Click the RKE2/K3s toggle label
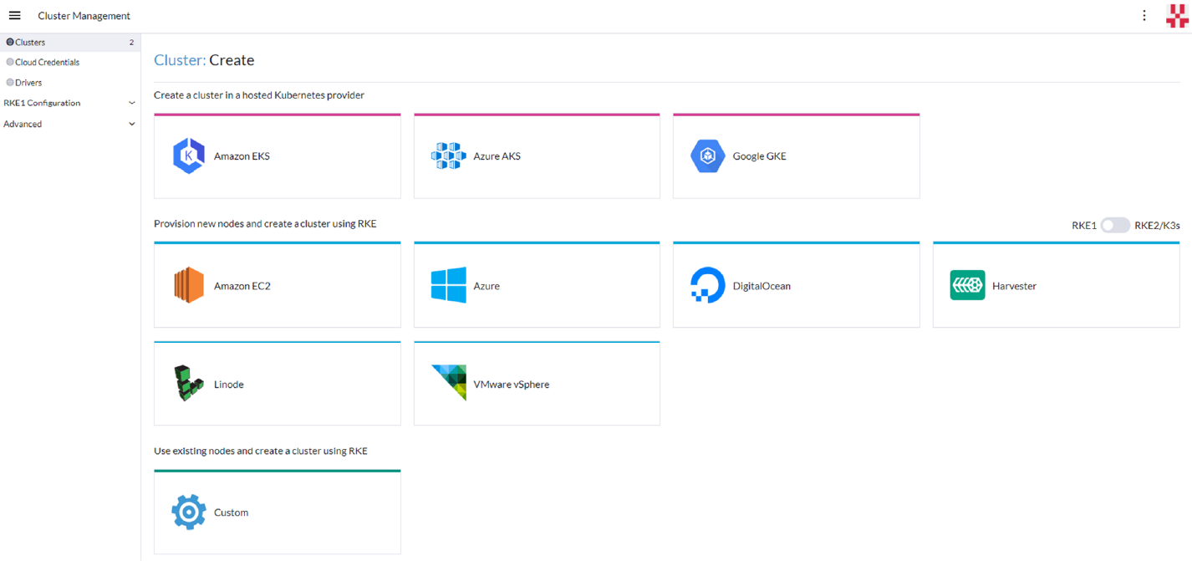Screen dimensions: 1192x561 (1155, 226)
